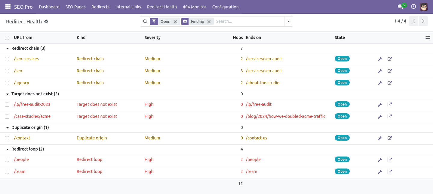Click wrench icon for /agency row

pyautogui.click(x=380, y=83)
